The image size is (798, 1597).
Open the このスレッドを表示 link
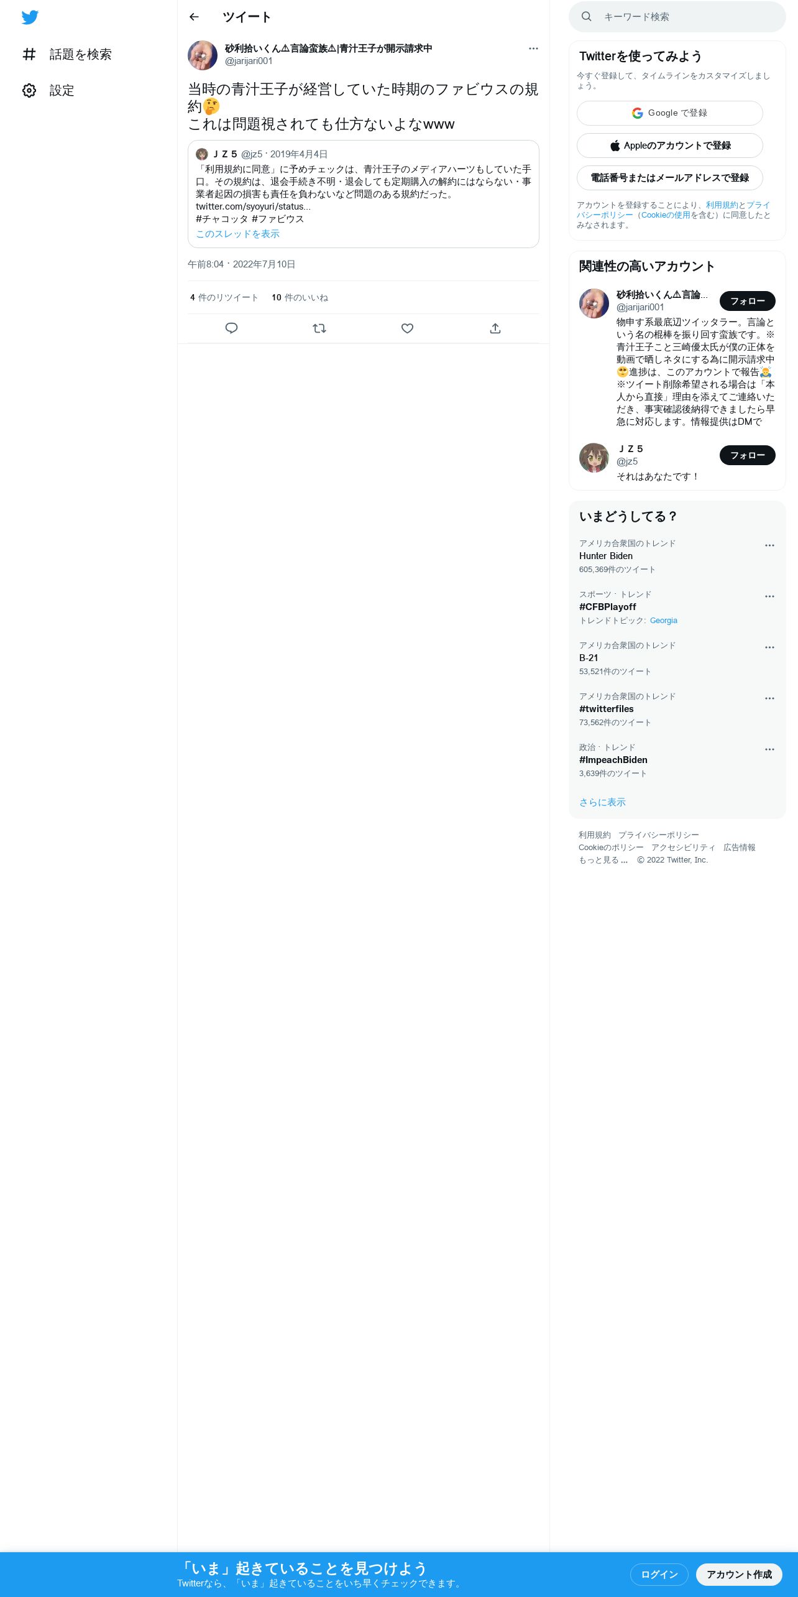point(238,234)
